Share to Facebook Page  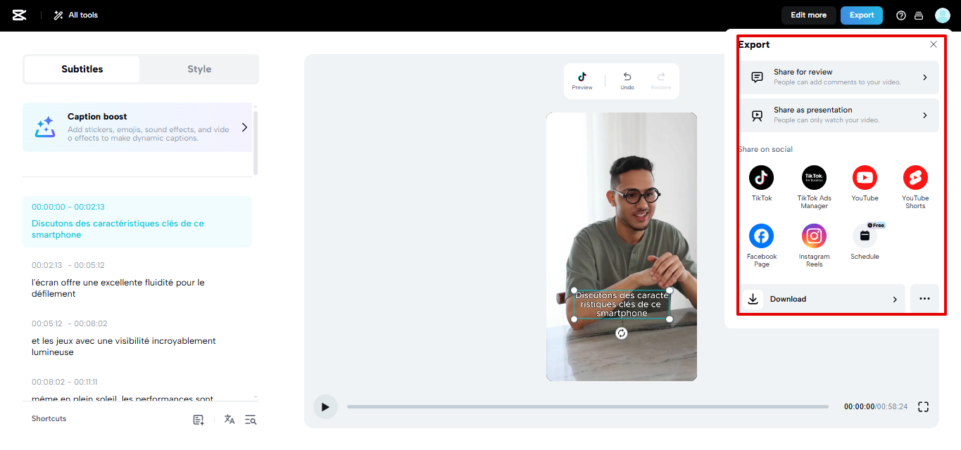[761, 236]
